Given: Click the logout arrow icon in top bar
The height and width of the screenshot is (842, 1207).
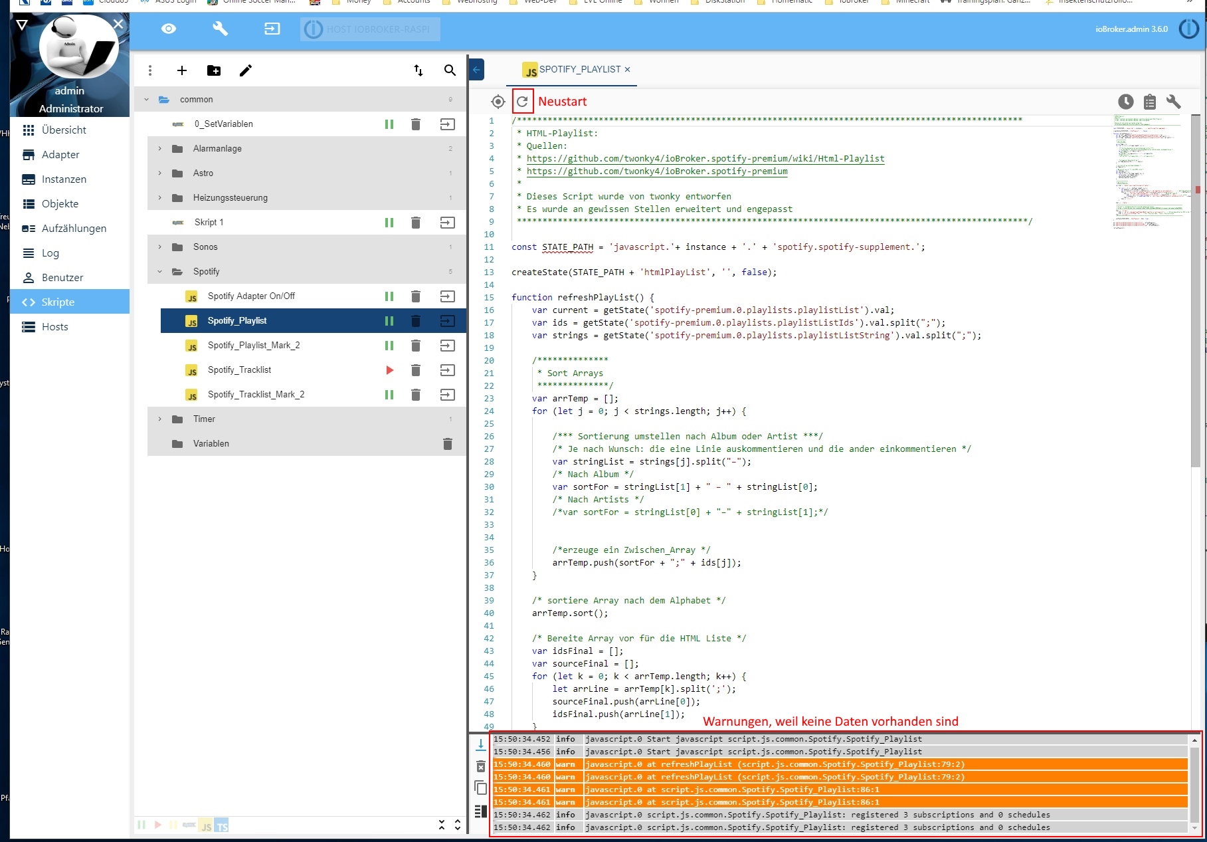Looking at the screenshot, I should (x=272, y=29).
